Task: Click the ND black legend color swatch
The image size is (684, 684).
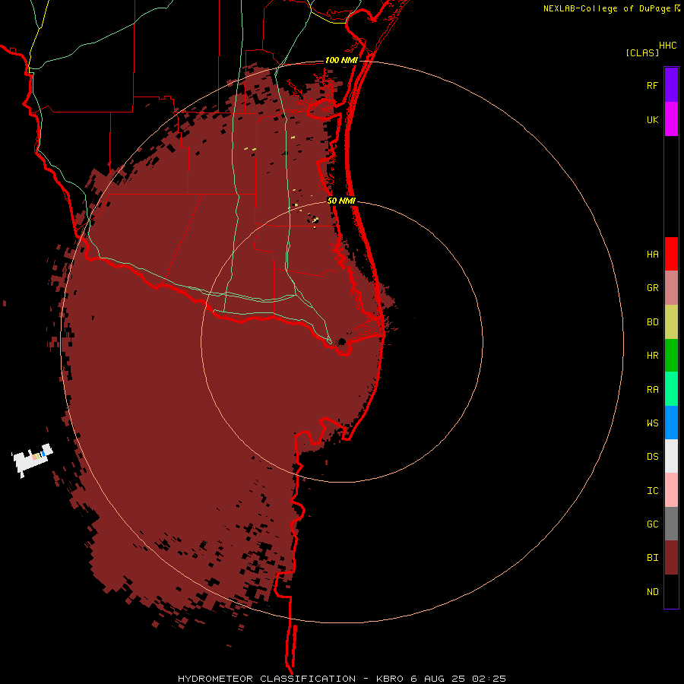Action: [671, 591]
